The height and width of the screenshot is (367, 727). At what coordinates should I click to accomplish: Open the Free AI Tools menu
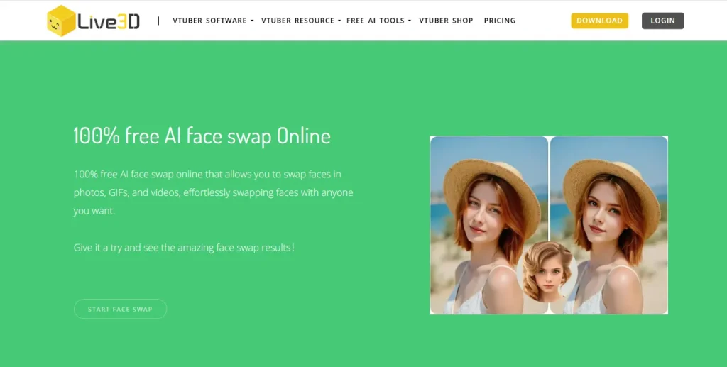click(375, 21)
